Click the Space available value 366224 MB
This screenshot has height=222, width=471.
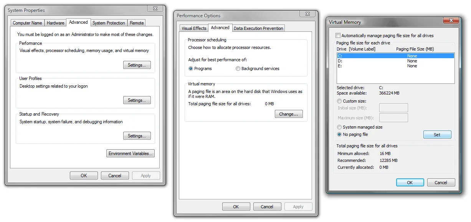389,93
